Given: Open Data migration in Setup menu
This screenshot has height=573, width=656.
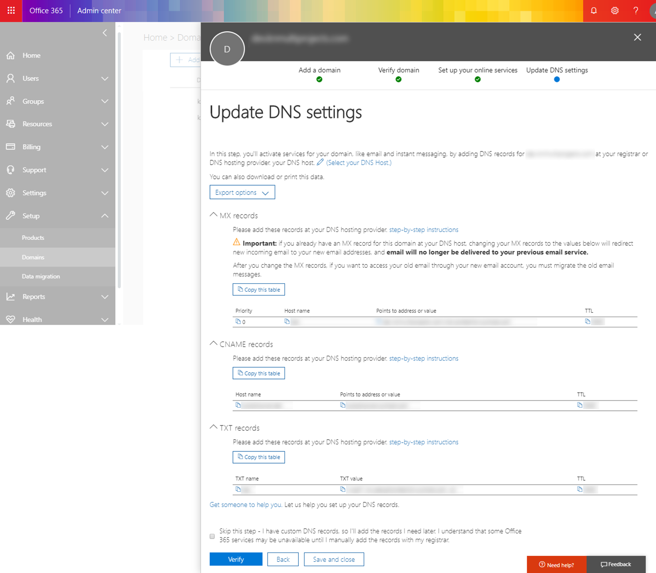Looking at the screenshot, I should coord(41,276).
